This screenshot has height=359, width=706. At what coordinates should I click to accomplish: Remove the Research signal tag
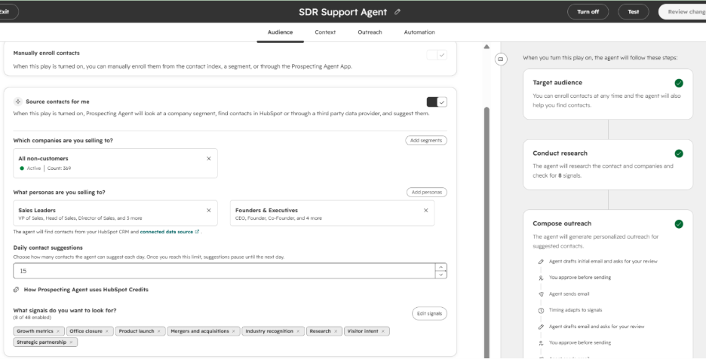336,331
